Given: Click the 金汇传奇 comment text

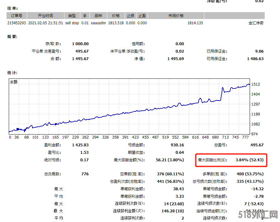Looking at the screenshot, I should pos(256,23).
